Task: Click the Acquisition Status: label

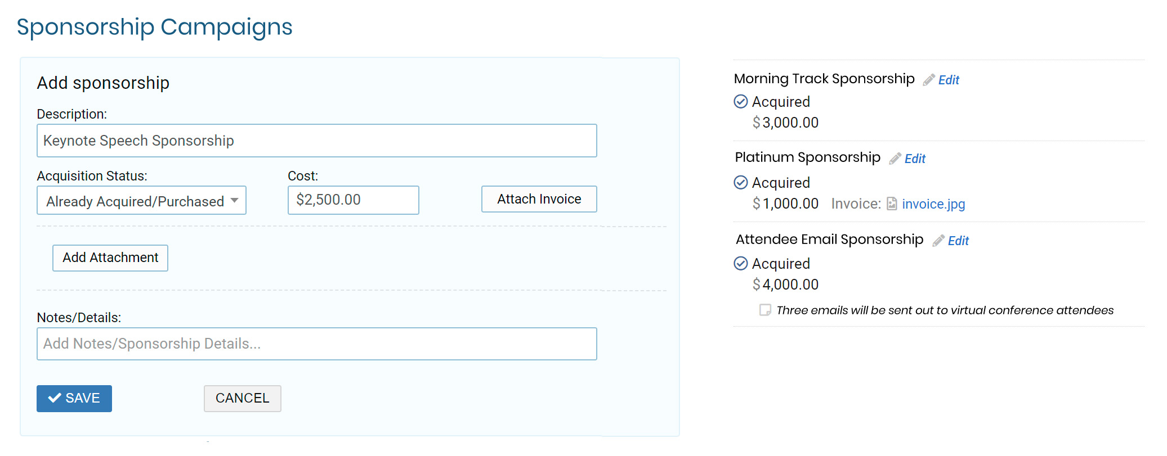Action: tap(92, 176)
